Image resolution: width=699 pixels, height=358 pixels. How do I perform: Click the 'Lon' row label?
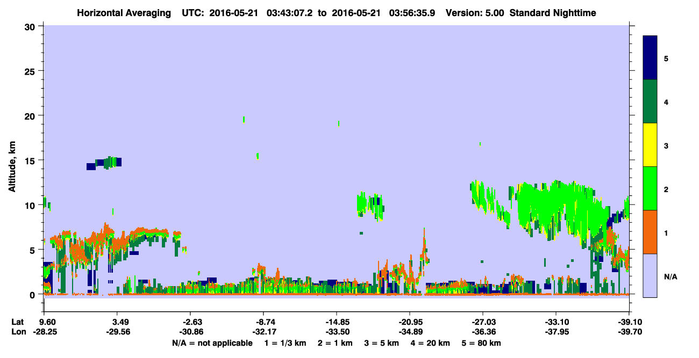pyautogui.click(x=18, y=332)
